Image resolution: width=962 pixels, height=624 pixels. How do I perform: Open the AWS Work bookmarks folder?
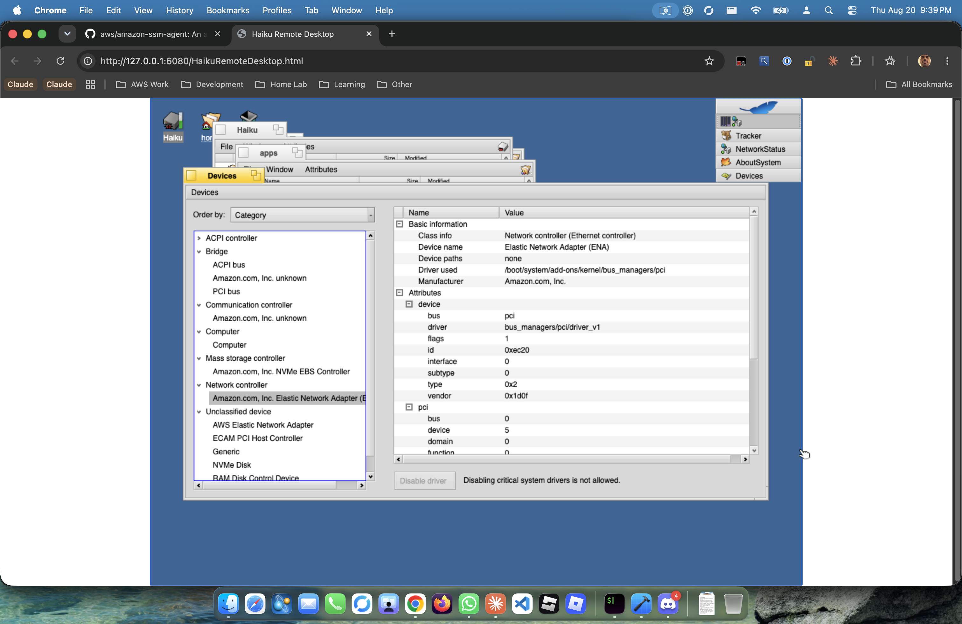(x=142, y=85)
